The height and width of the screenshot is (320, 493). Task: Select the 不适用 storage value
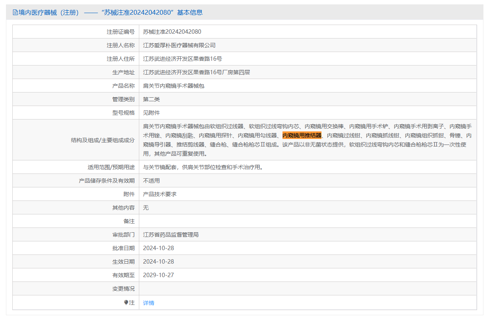tap(151, 181)
